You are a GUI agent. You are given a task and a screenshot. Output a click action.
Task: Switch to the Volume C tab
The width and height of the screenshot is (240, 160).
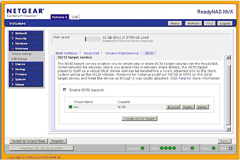click(x=60, y=17)
